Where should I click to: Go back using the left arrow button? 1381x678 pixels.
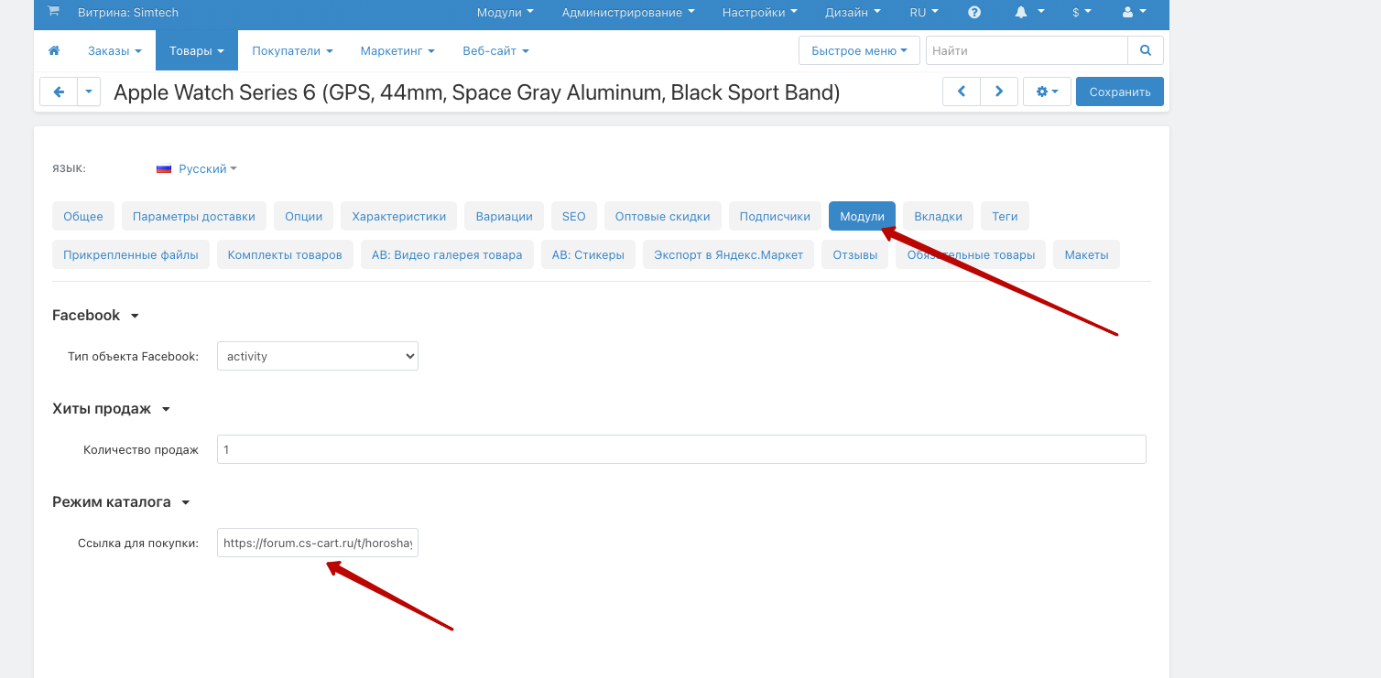pos(59,91)
